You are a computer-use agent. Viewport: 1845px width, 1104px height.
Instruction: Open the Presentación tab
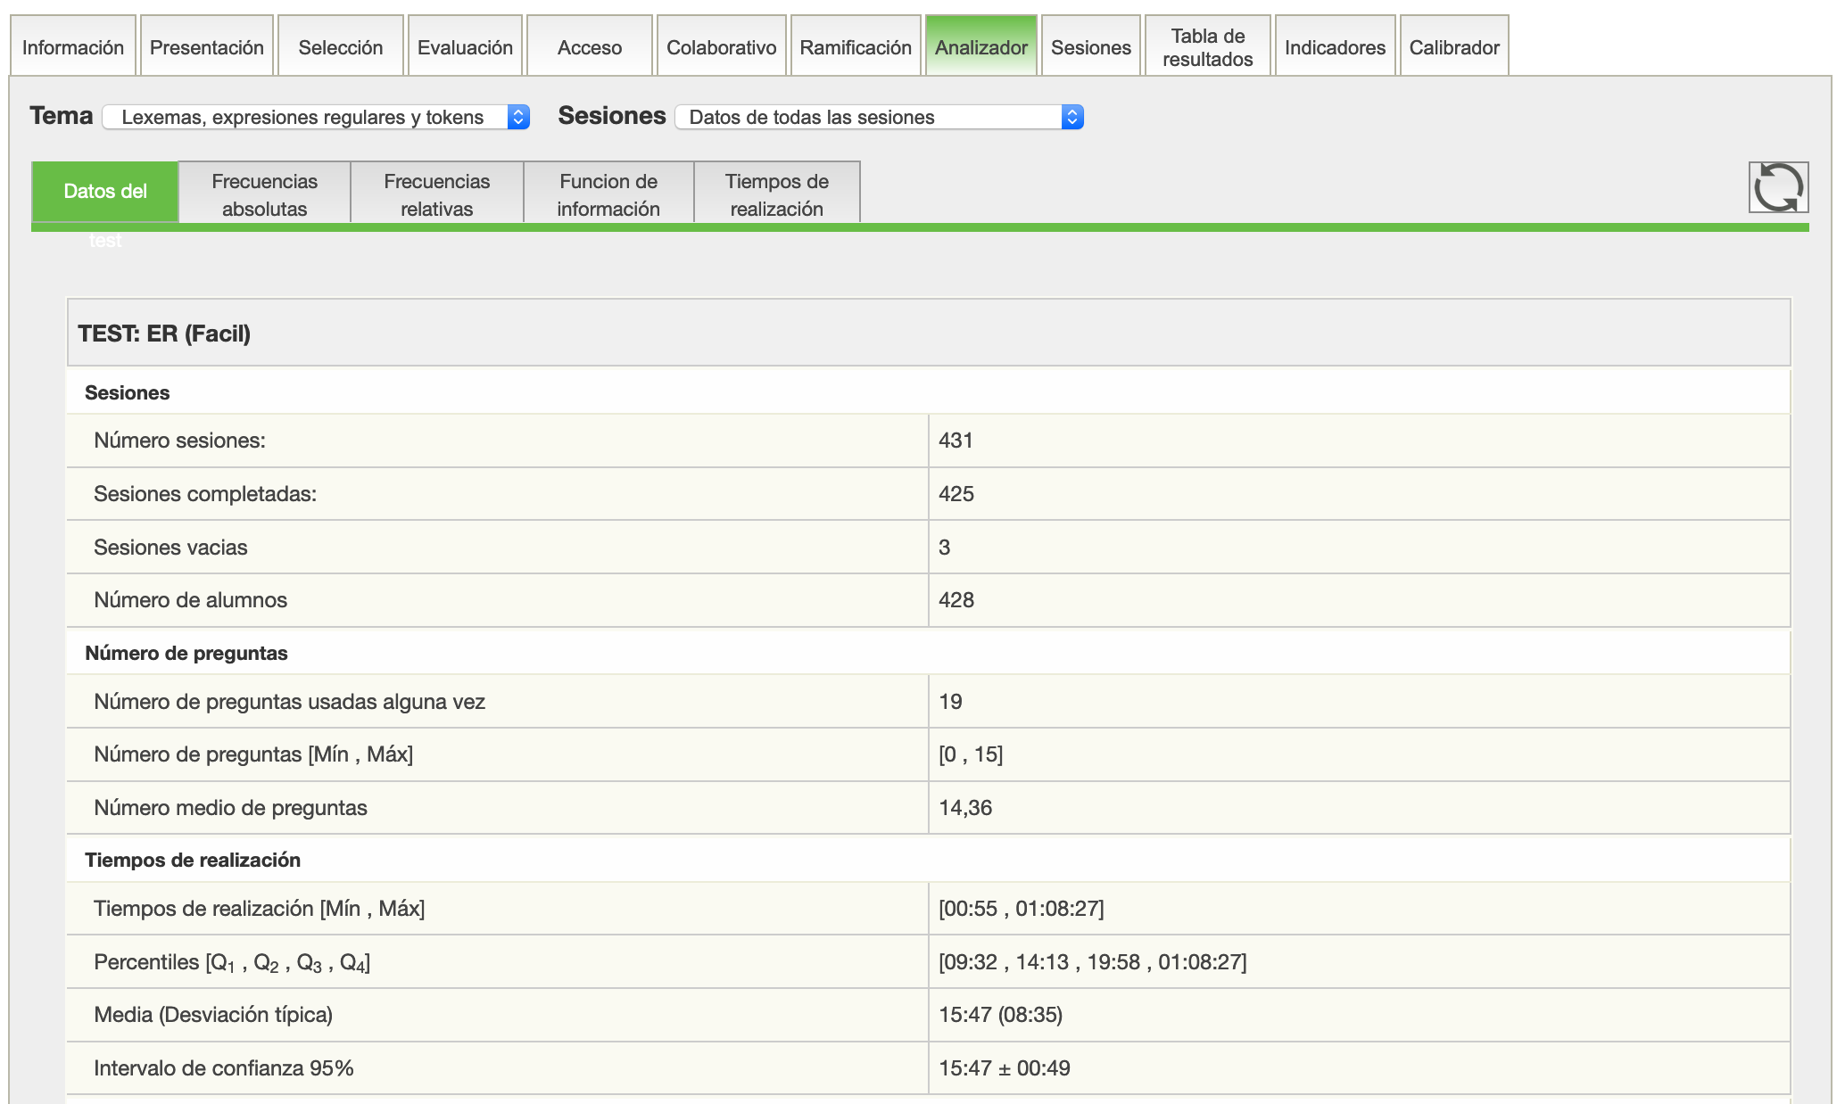click(207, 47)
